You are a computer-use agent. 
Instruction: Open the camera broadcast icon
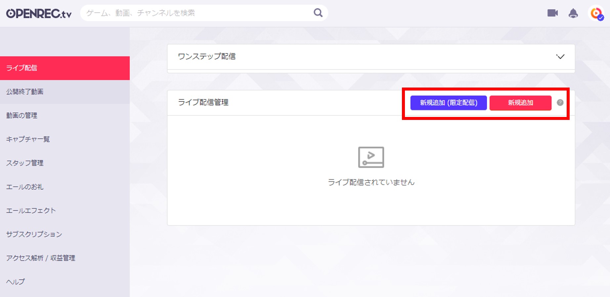pyautogui.click(x=552, y=13)
